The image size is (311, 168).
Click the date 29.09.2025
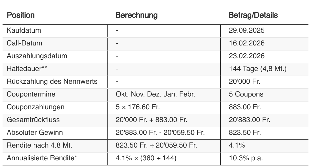tap(247, 30)
